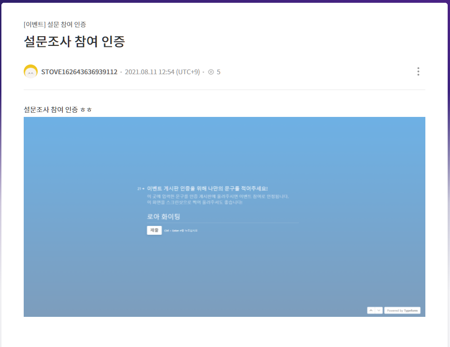Click the description line starting 이 곳에 입력한 문구를
This screenshot has height=347, width=450.
point(218,196)
